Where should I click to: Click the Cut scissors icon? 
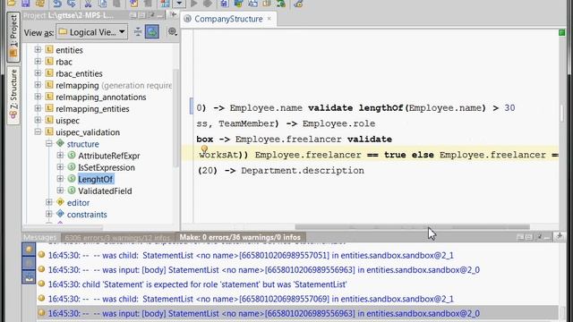(88, 4)
